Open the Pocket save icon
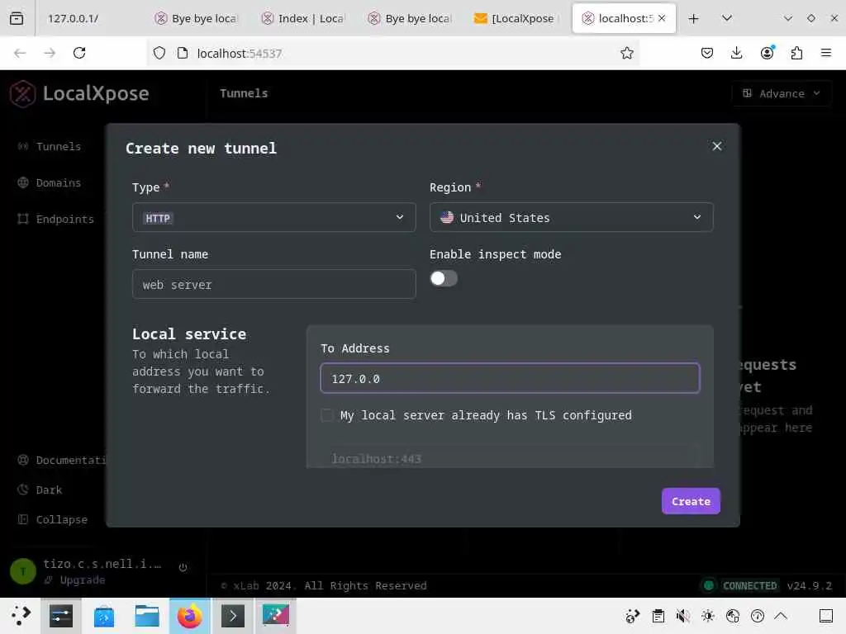This screenshot has height=634, width=846. click(707, 53)
